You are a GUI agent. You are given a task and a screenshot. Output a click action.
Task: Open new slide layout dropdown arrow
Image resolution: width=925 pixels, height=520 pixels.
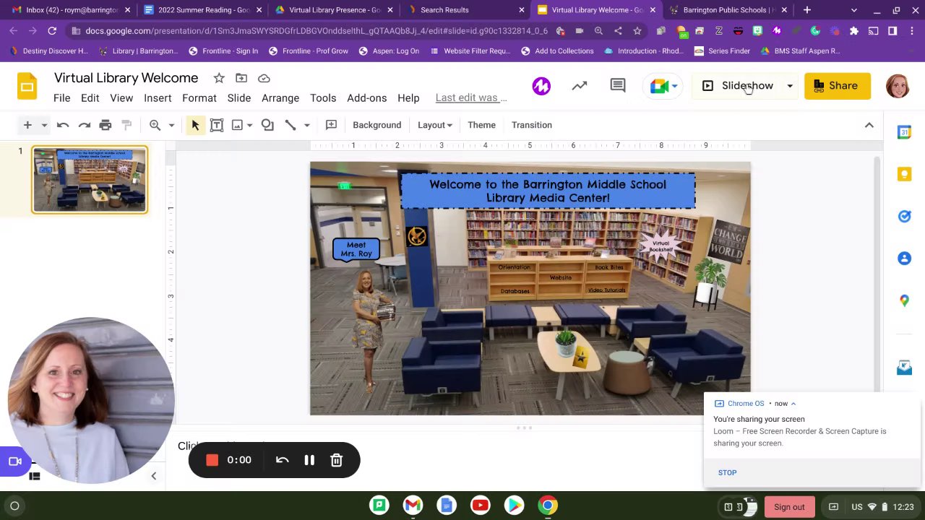click(x=44, y=125)
